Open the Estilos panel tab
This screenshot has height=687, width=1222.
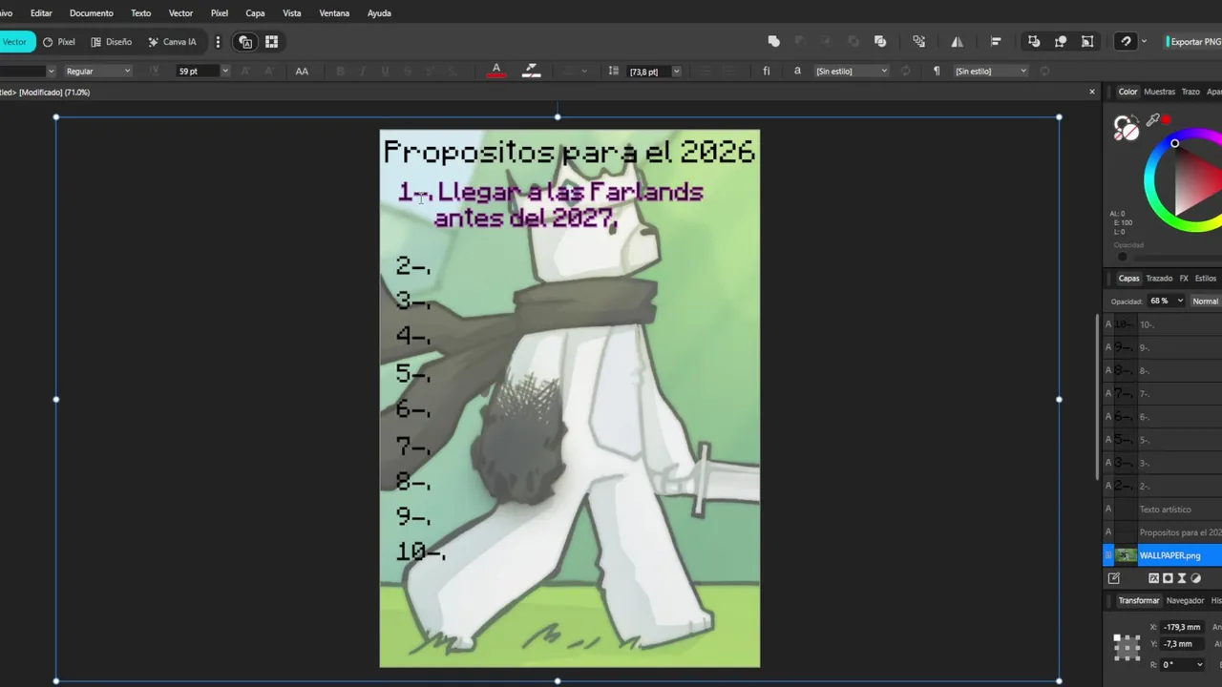pos(1206,279)
